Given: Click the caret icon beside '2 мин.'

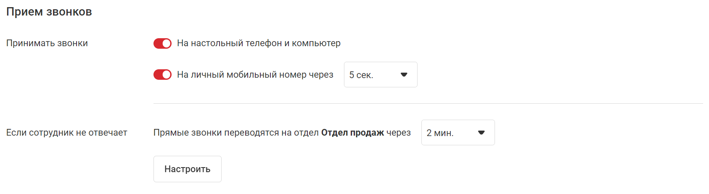Looking at the screenshot, I should point(481,133).
